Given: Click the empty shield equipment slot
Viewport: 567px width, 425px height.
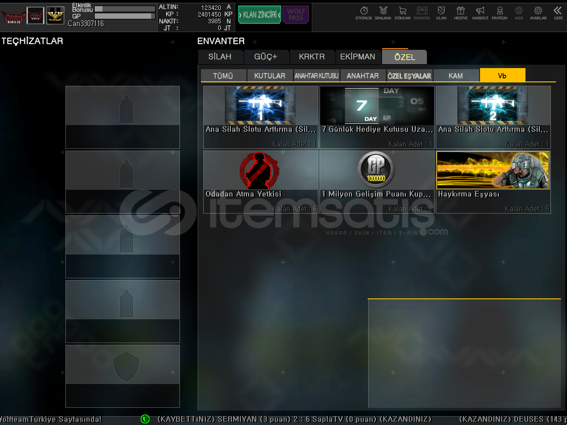Looking at the screenshot, I should (x=122, y=376).
